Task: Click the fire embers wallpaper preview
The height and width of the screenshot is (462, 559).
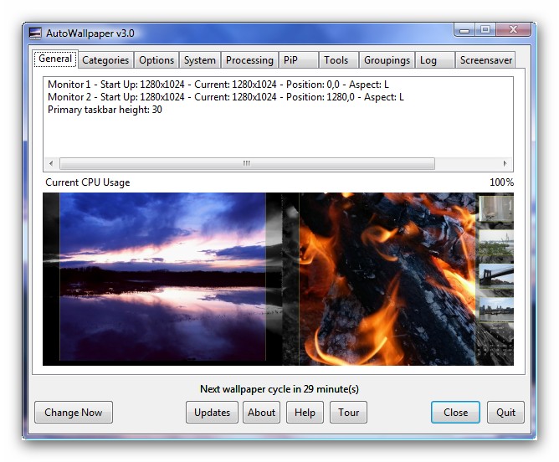Action: [387, 278]
